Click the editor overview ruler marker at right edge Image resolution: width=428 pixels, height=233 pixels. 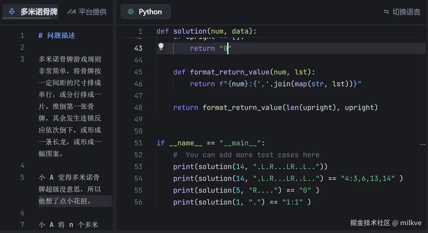(423, 145)
